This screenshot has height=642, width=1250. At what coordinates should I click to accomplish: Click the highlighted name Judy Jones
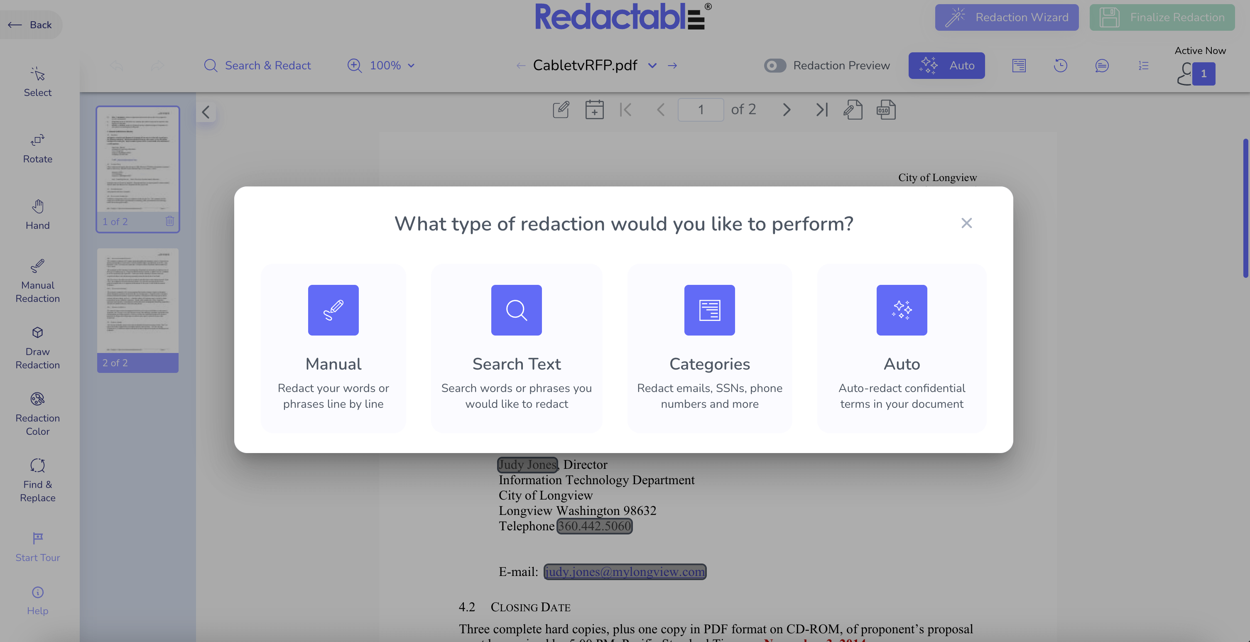[x=527, y=464]
